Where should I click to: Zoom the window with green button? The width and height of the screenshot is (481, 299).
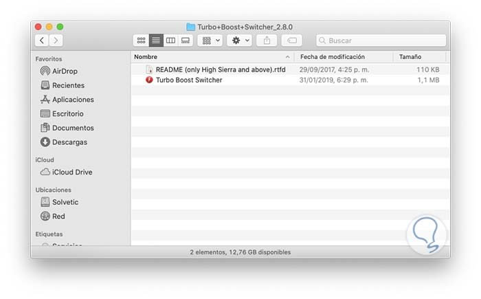(x=60, y=27)
